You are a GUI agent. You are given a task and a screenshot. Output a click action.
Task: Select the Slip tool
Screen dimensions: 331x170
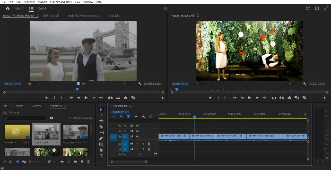tap(101, 132)
